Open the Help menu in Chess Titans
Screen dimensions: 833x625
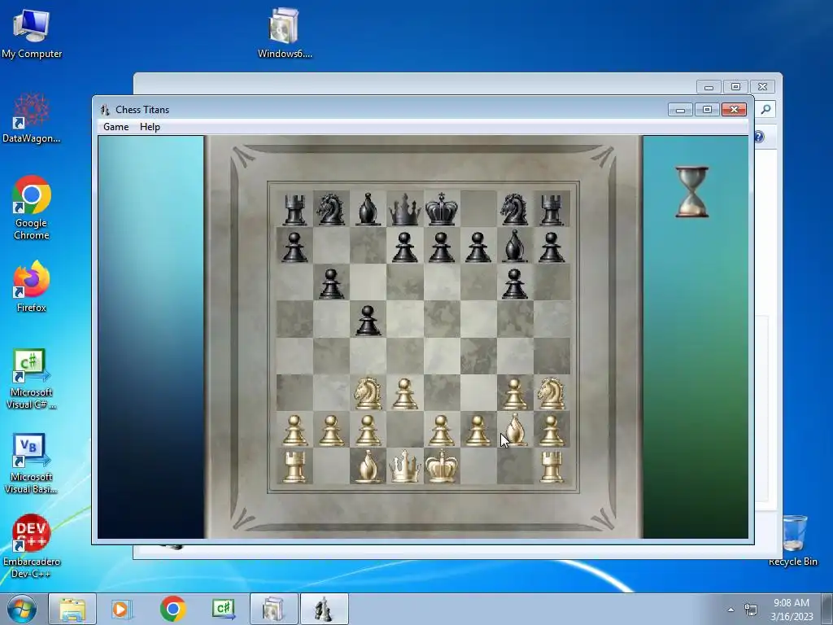(x=150, y=126)
